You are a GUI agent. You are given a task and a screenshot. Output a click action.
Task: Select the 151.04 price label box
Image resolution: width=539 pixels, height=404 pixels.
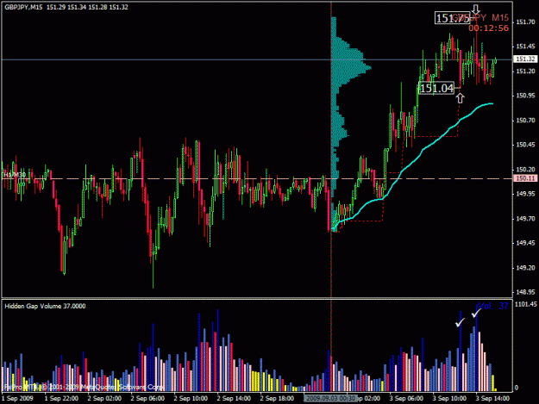[x=436, y=88]
